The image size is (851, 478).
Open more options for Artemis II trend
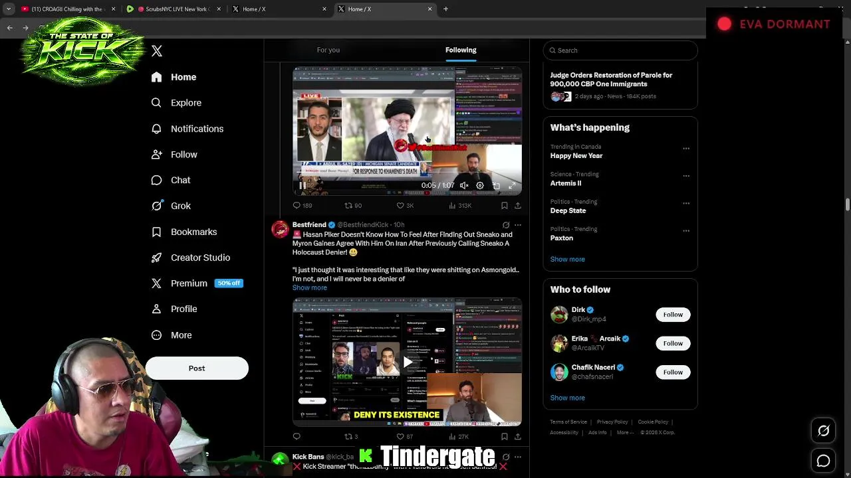pyautogui.click(x=686, y=176)
